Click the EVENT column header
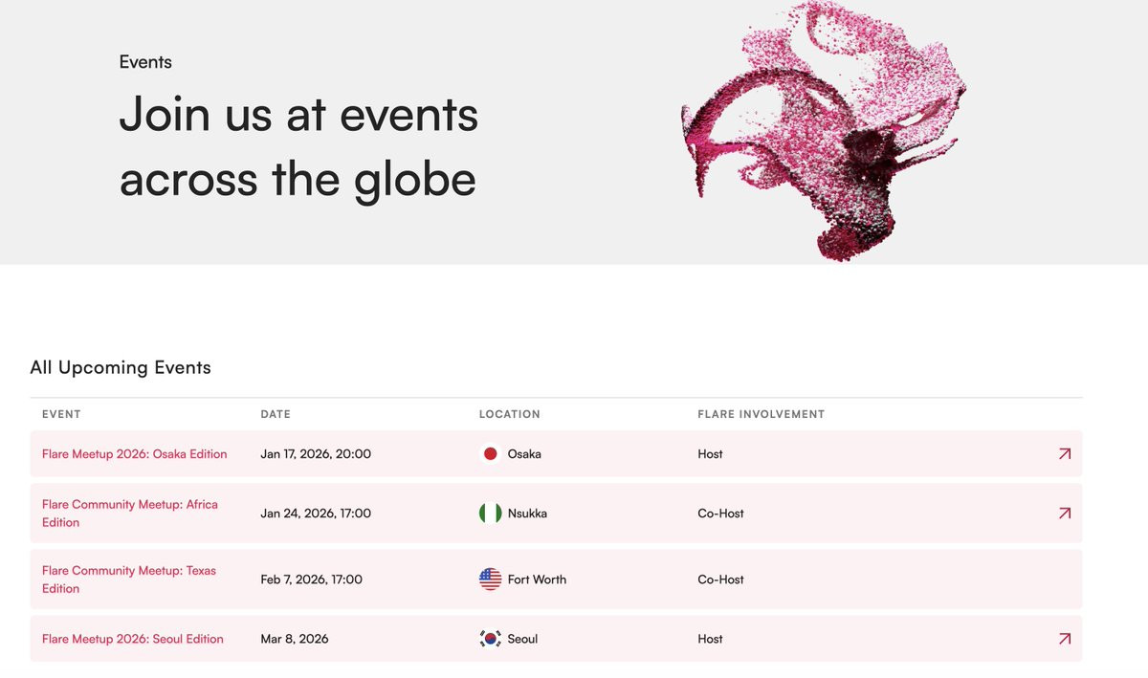1148x678 pixels. pos(61,414)
